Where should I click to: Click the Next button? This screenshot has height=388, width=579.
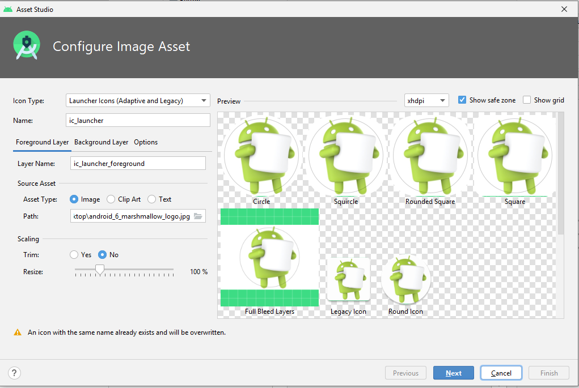coord(454,373)
